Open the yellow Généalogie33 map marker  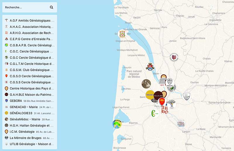pos(150,95)
